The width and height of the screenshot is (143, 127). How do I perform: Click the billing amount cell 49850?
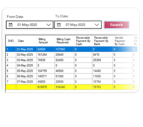point(46,82)
